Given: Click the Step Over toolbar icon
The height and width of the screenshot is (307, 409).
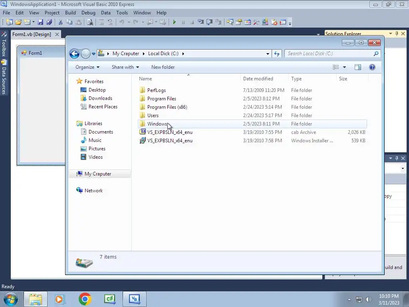Looking at the screenshot, I should coord(209,22).
